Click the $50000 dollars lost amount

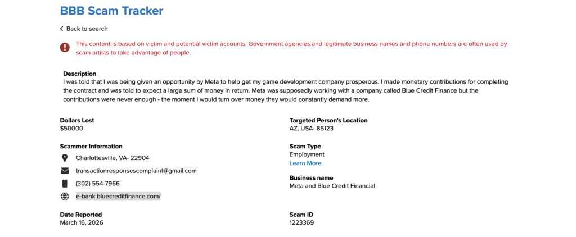pyautogui.click(x=71, y=129)
